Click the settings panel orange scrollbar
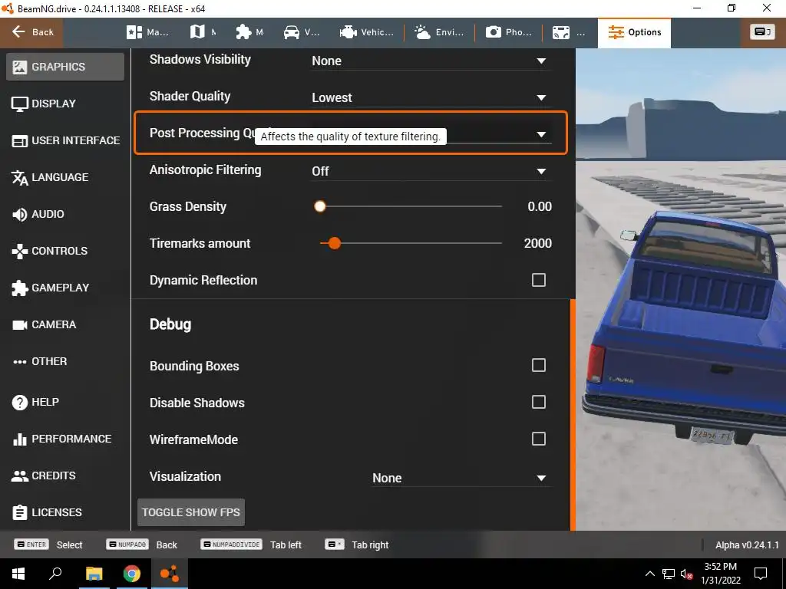 tap(573, 415)
